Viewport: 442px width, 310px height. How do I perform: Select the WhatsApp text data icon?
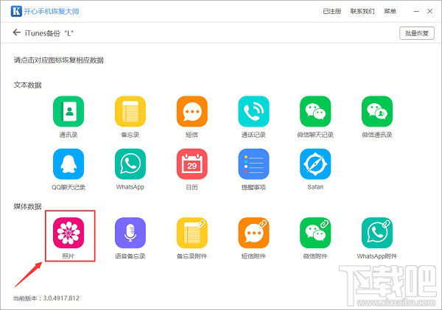pyautogui.click(x=130, y=164)
